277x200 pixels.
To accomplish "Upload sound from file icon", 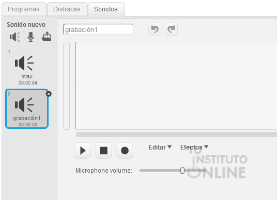I will coord(47,37).
